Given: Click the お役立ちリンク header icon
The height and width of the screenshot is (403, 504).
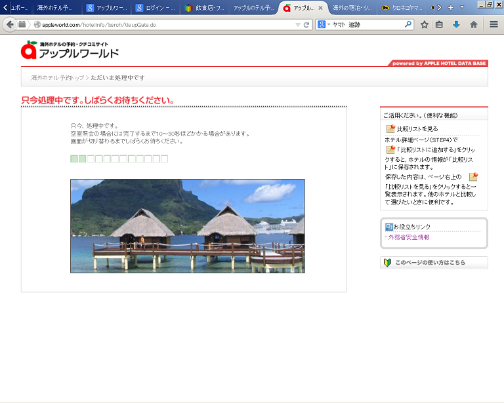Looking at the screenshot, I should click(389, 227).
